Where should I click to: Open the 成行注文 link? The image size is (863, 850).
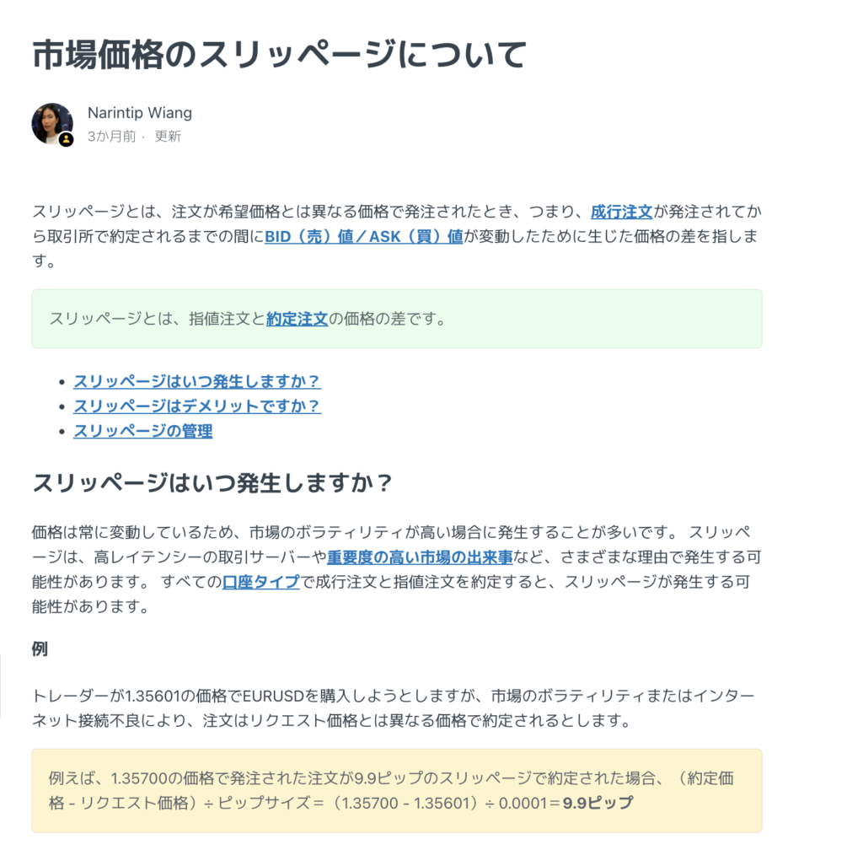621,212
